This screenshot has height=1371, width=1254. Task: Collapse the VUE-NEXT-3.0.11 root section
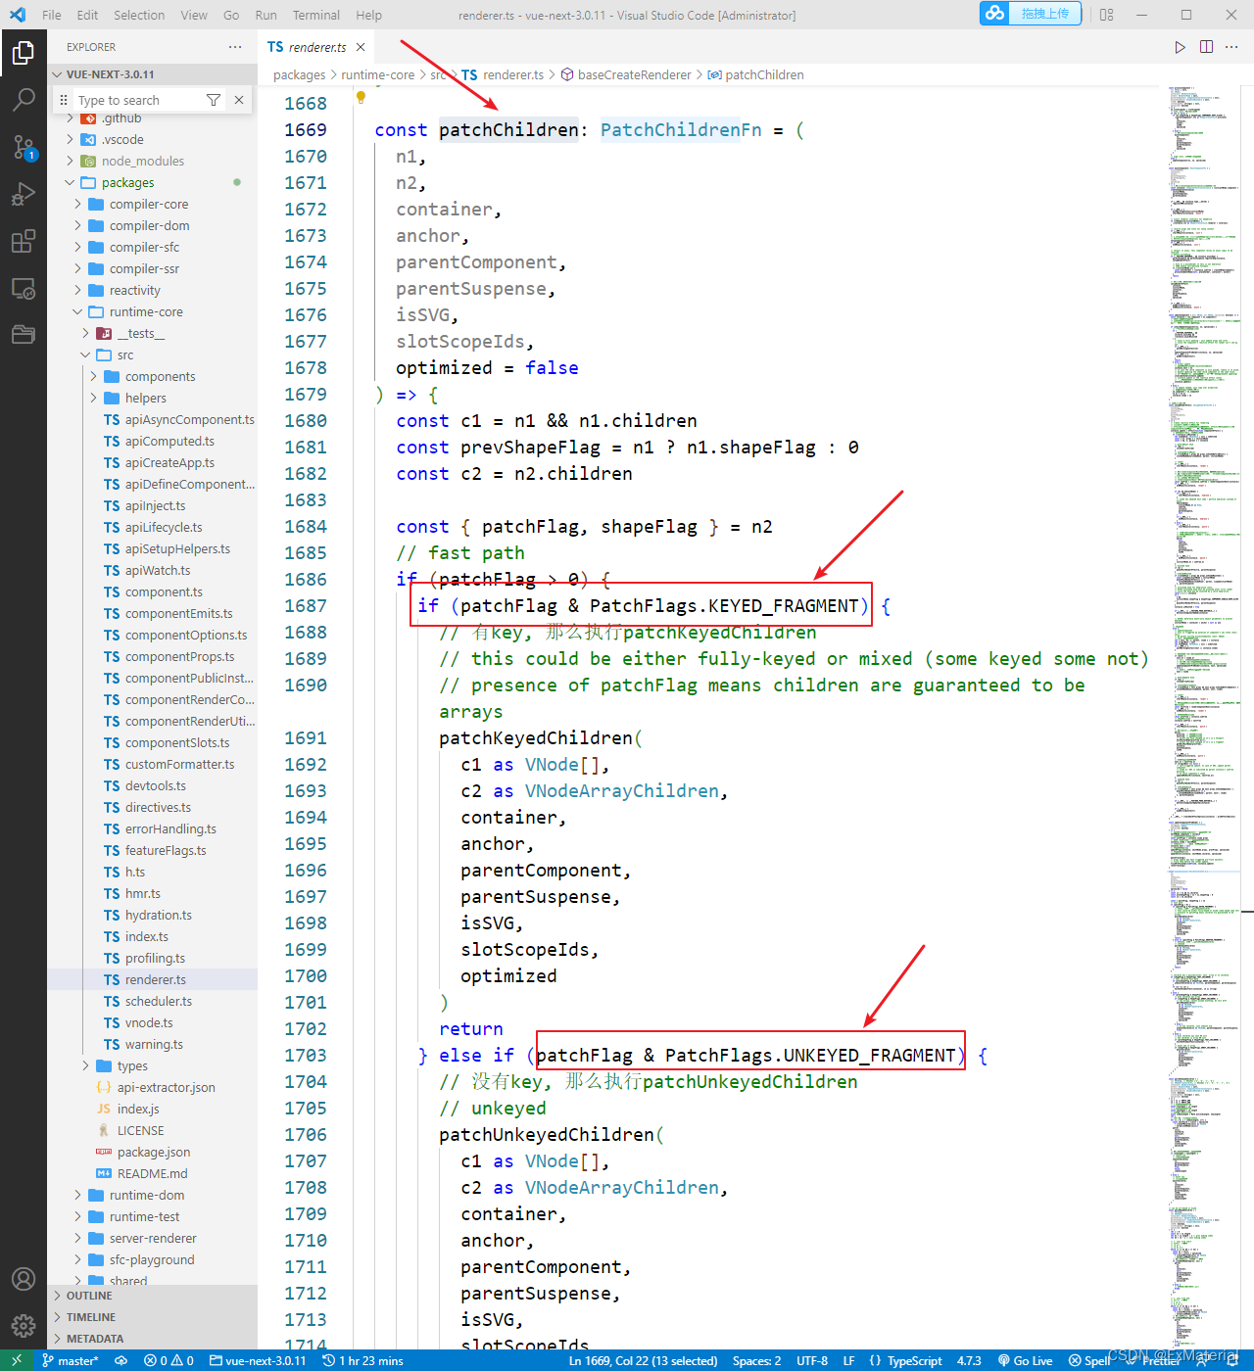coord(152,74)
